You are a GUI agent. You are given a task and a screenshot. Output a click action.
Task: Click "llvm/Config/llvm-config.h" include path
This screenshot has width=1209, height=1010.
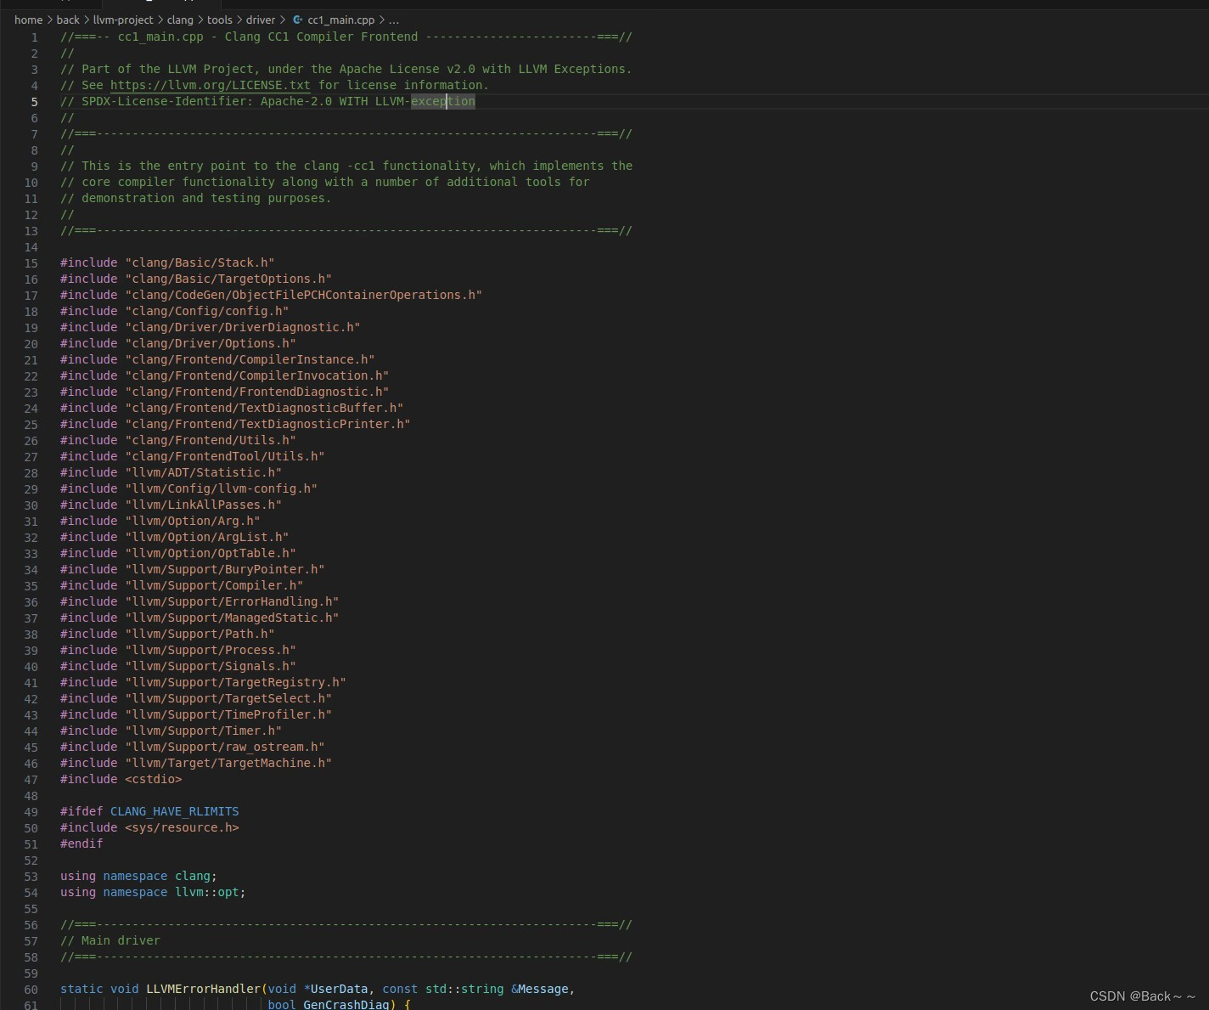[x=222, y=488]
